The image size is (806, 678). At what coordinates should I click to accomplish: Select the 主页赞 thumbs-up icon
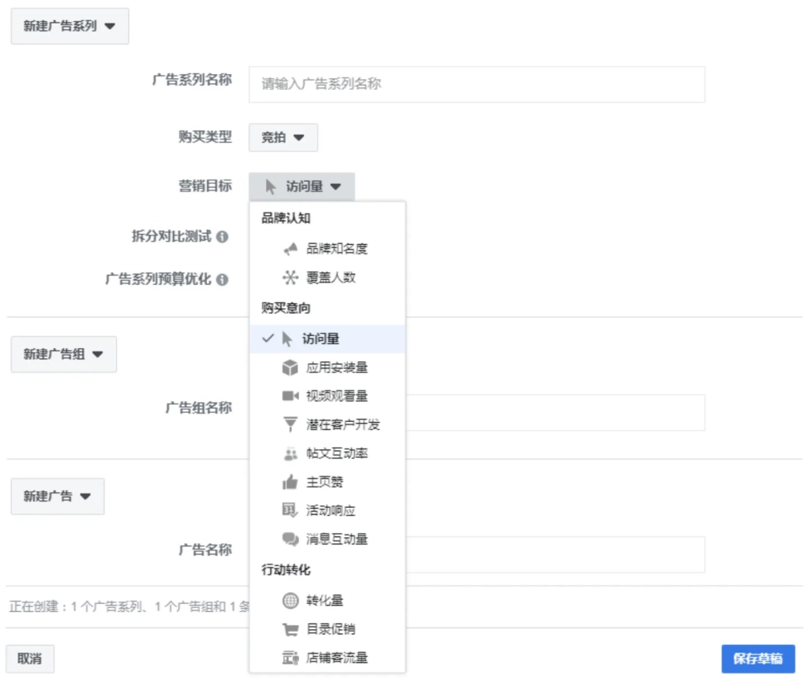(290, 481)
